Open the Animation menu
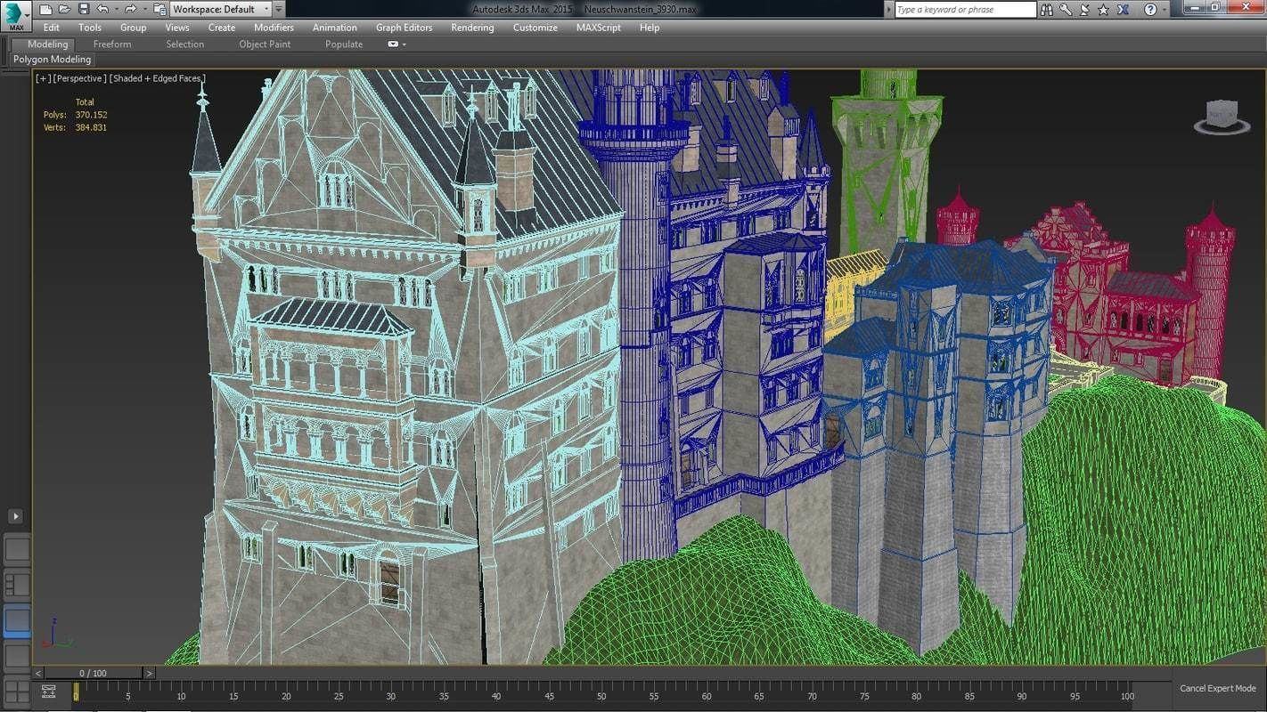 coord(335,28)
